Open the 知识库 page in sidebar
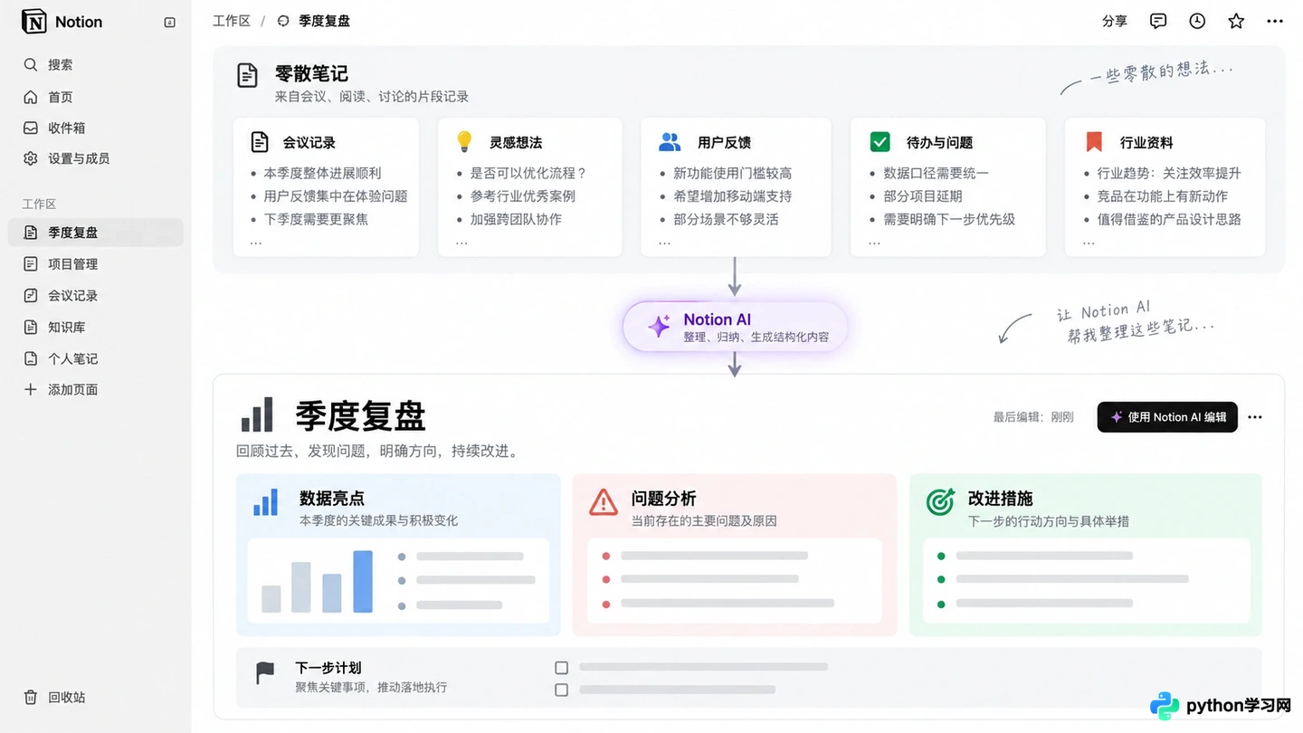1303x733 pixels. [95, 327]
